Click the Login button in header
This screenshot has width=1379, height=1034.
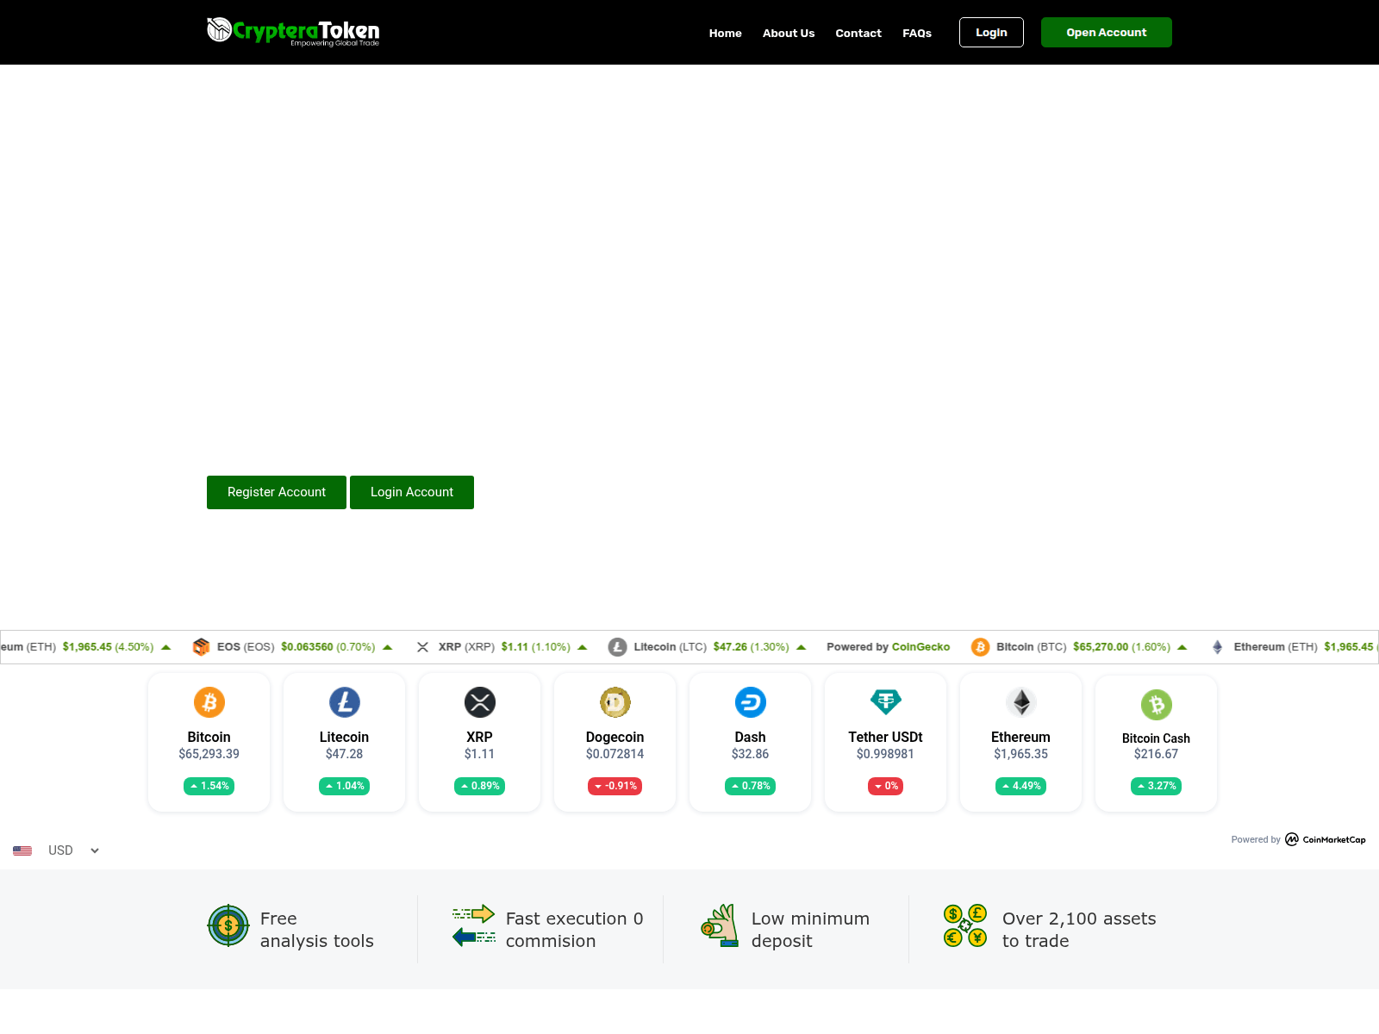[x=991, y=32]
